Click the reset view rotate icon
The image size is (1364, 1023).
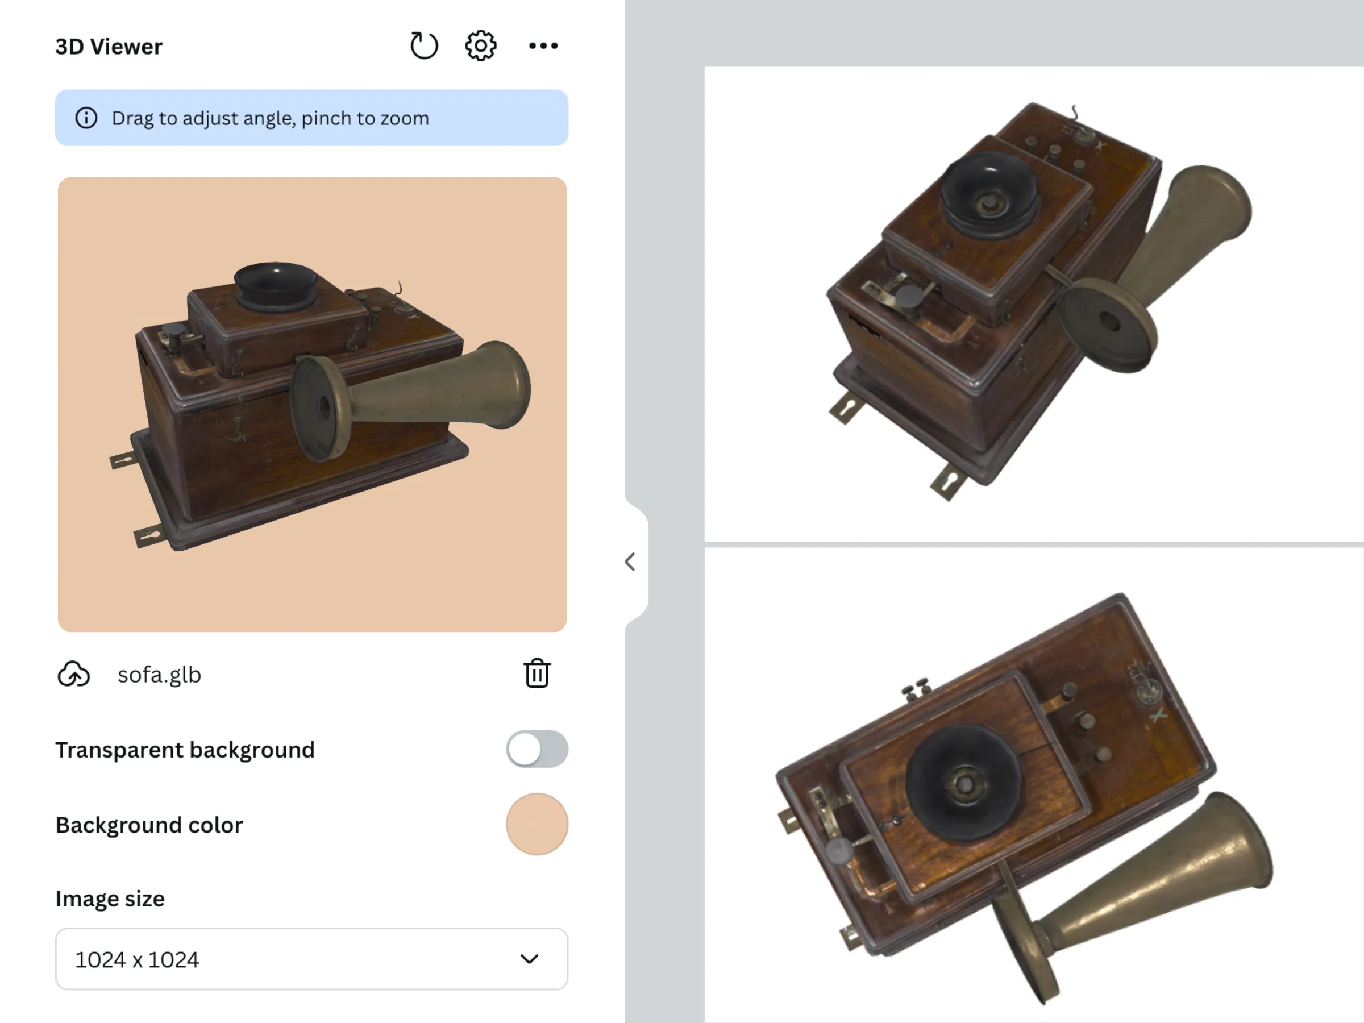(x=423, y=45)
